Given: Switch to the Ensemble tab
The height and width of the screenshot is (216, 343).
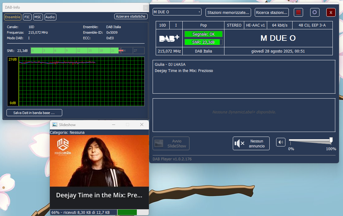Looking at the screenshot, I should click(12, 17).
